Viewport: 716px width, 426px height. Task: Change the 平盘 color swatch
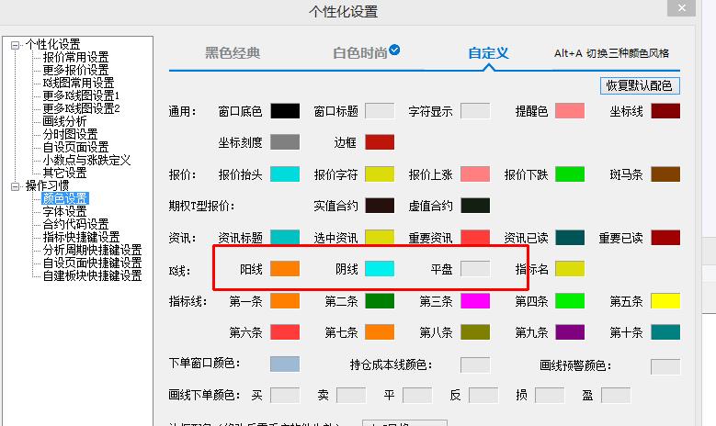[475, 269]
